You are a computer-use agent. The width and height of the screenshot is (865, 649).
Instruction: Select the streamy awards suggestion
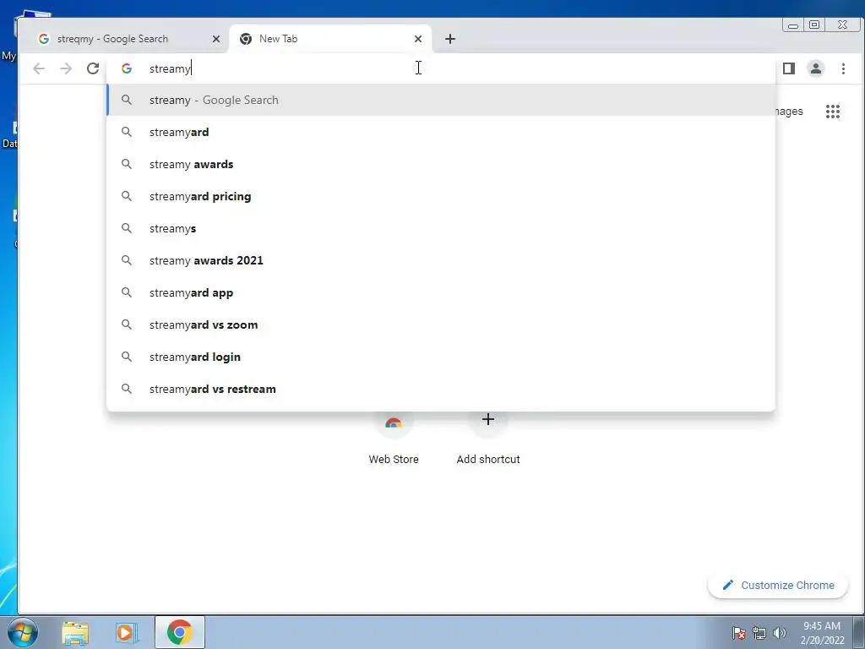(441, 164)
